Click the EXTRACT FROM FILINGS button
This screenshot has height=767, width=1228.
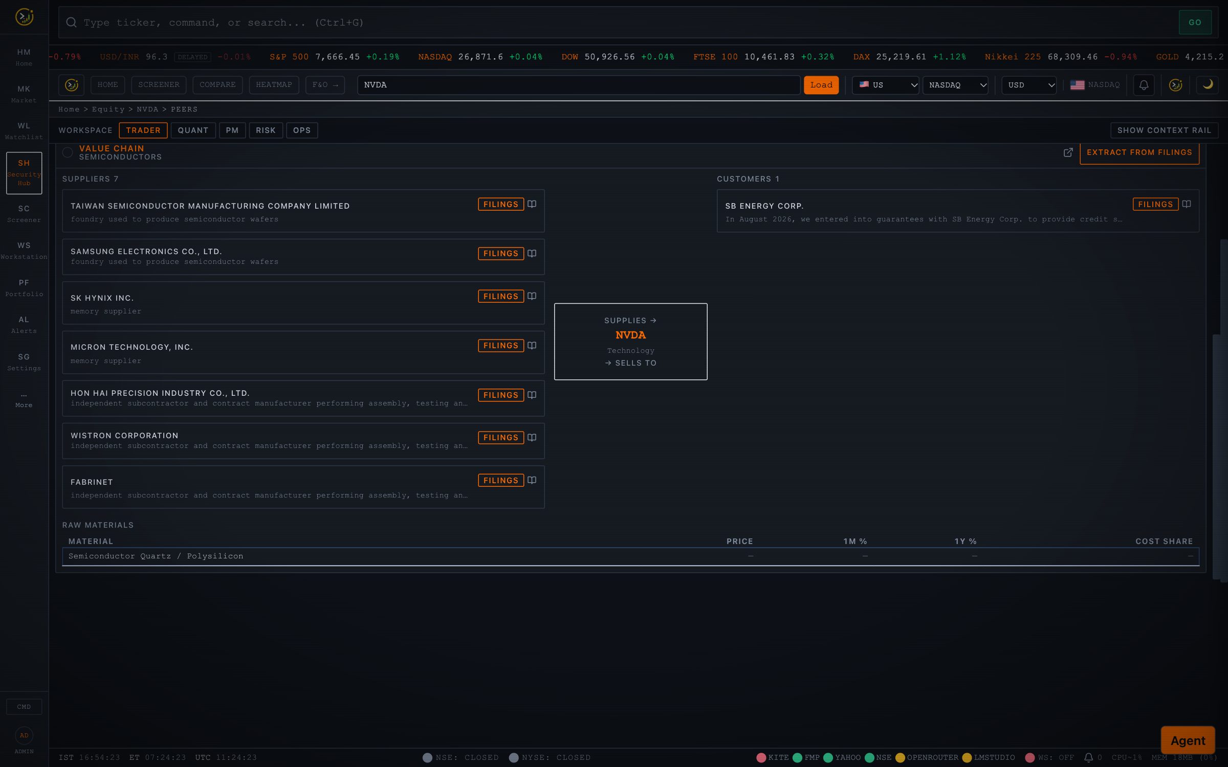click(1139, 152)
